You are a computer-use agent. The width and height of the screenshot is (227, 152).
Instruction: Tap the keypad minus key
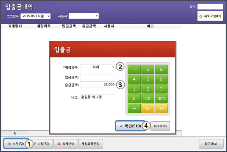click(134, 108)
